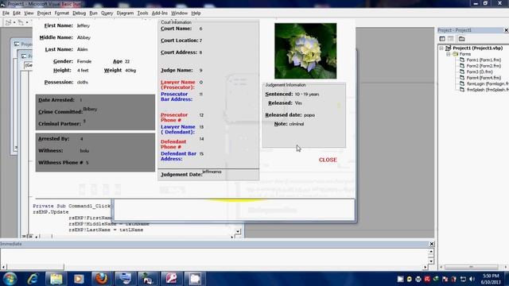Image resolution: width=509 pixels, height=286 pixels.
Task: Close the Project explorer panel
Action: pos(506,30)
